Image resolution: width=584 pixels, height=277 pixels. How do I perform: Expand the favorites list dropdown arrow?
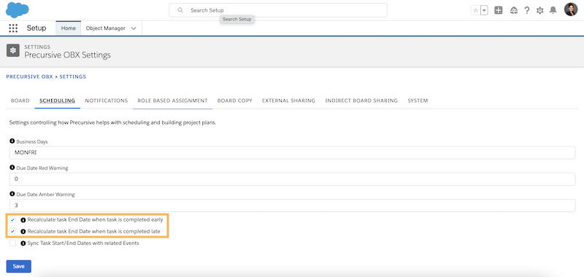[484, 10]
